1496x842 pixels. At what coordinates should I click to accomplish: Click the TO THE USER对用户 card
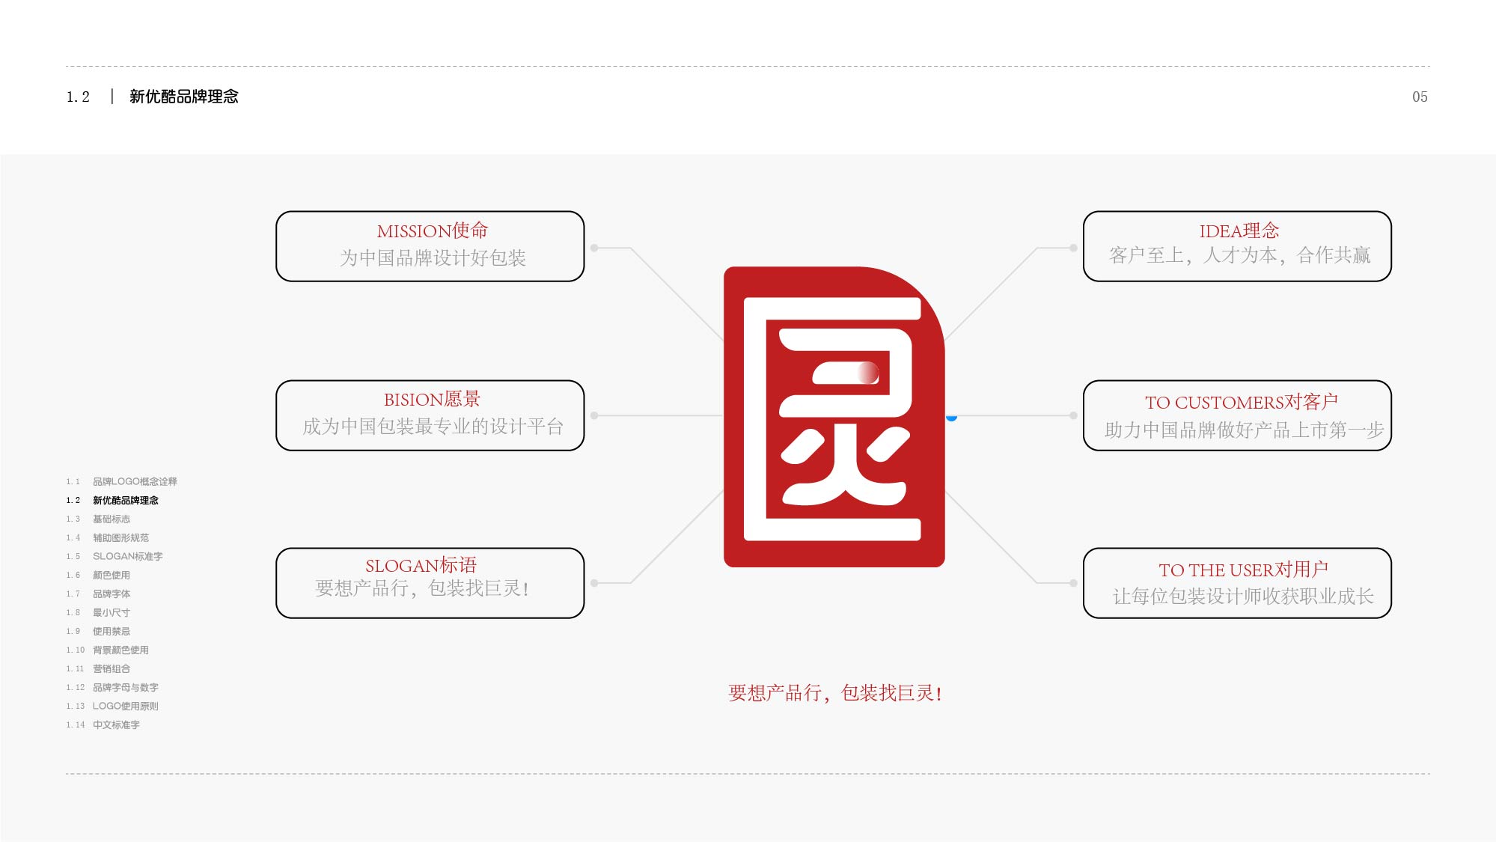pos(1237,584)
